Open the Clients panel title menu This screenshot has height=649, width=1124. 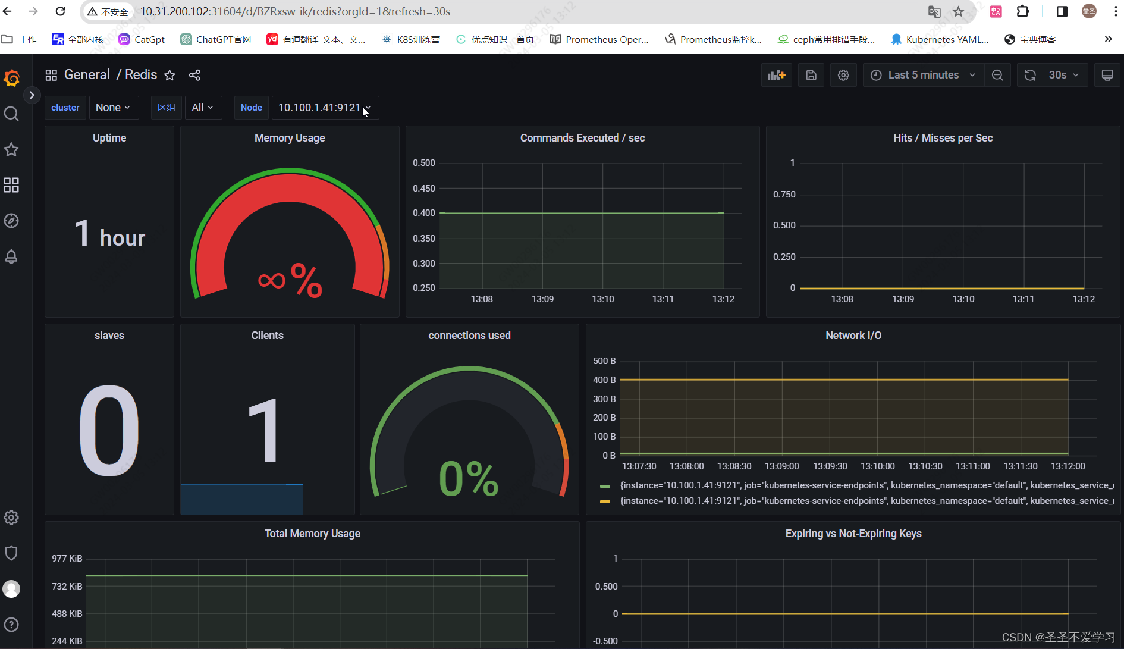(267, 336)
